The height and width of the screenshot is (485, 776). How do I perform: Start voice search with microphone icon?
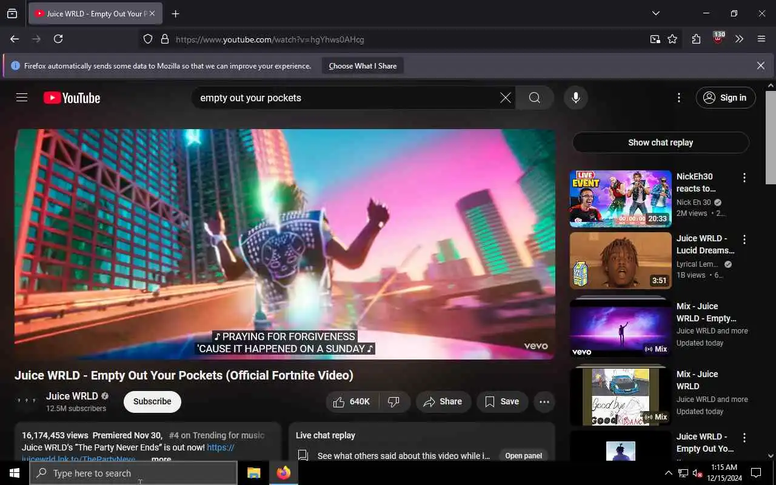tap(575, 98)
